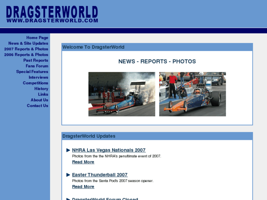The height and width of the screenshot is (200, 267).
Task: Click the orange flame dragster photo
Action: 192,94
